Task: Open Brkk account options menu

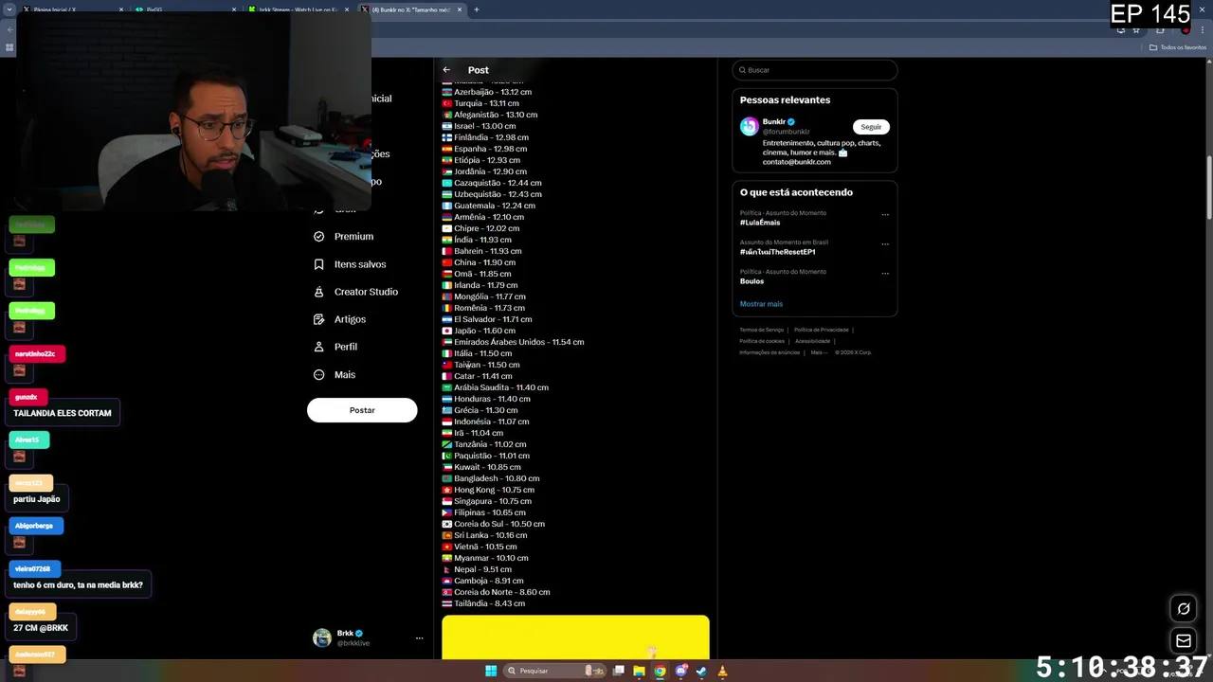Action: click(x=419, y=638)
